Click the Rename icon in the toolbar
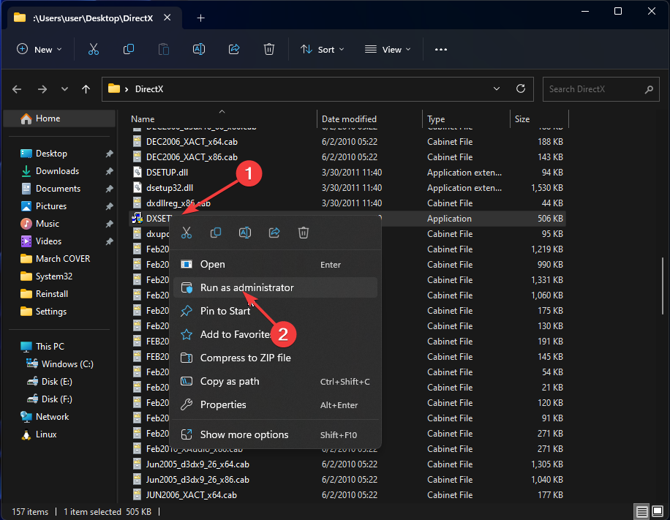The image size is (670, 520). pos(199,50)
